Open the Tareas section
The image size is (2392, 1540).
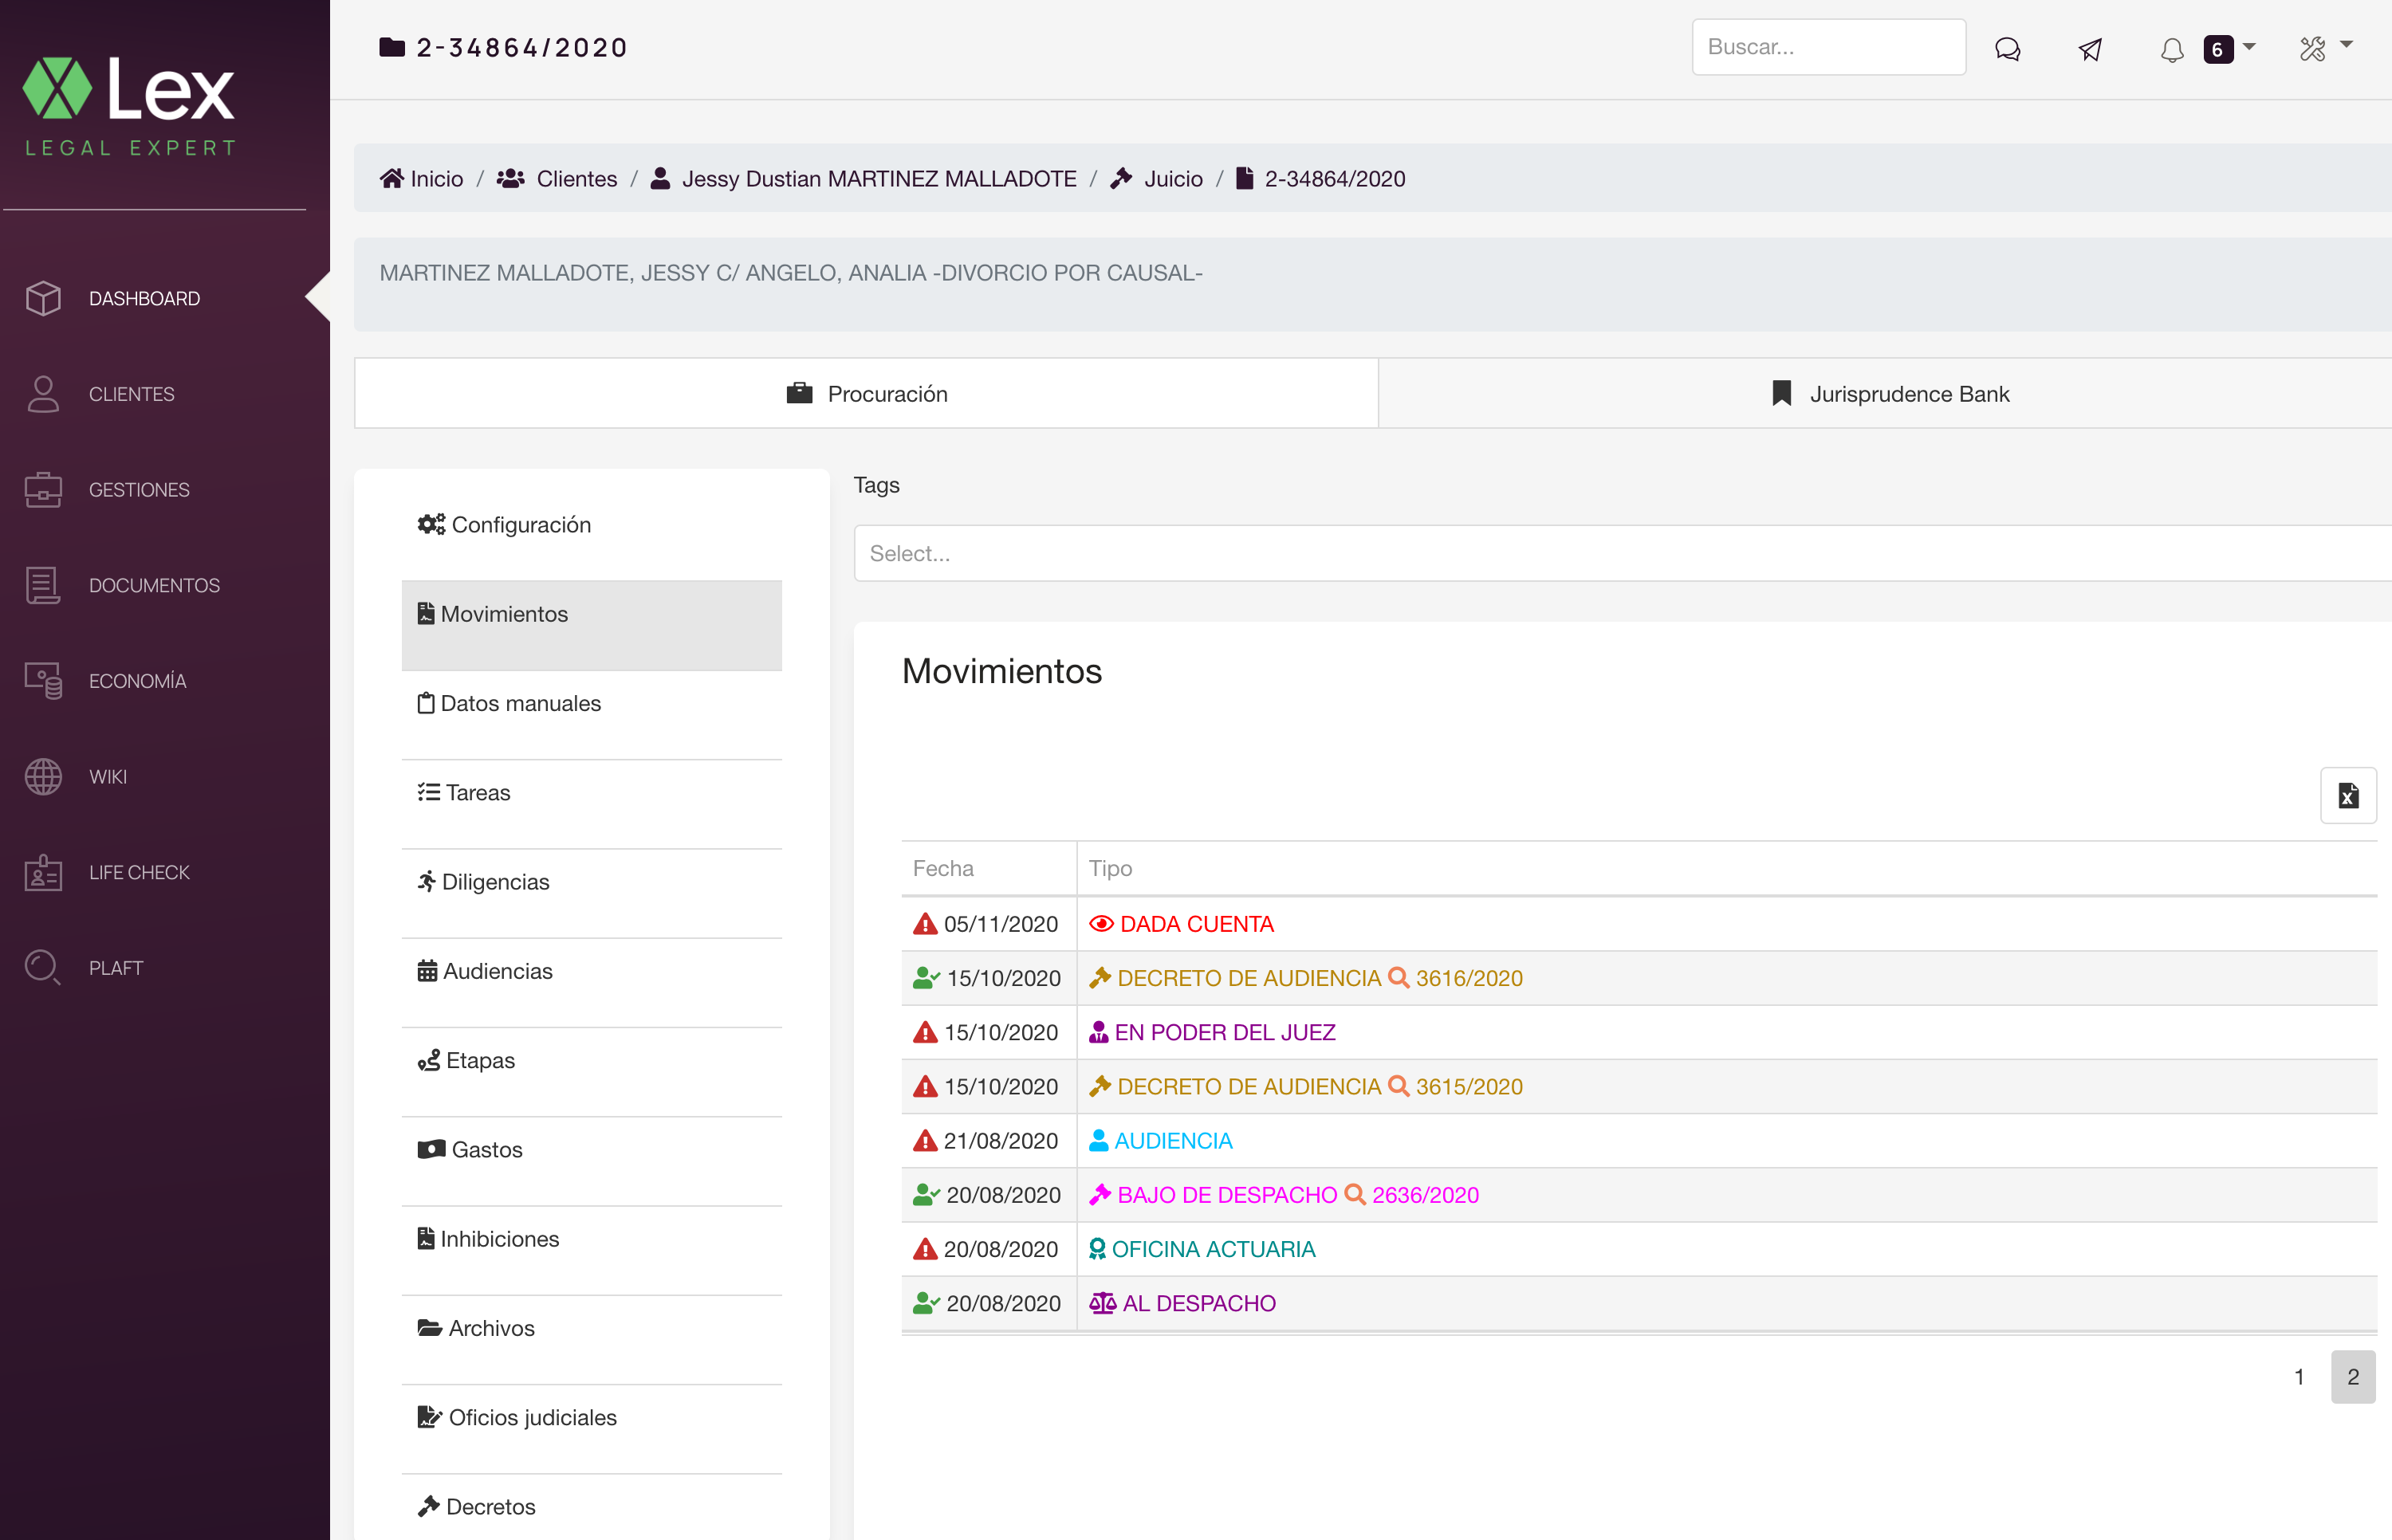click(x=592, y=803)
